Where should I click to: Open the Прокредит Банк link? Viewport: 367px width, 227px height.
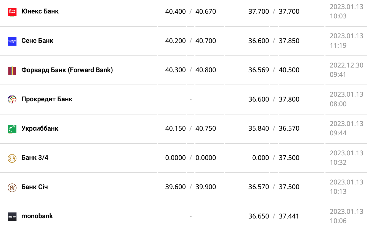point(47,99)
